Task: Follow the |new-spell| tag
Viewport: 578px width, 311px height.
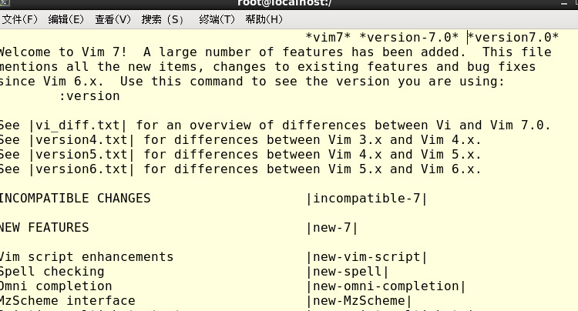Action: point(347,272)
